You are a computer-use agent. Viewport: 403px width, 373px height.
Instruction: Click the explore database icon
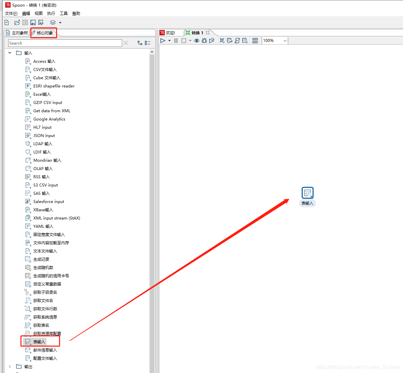(x=245, y=41)
